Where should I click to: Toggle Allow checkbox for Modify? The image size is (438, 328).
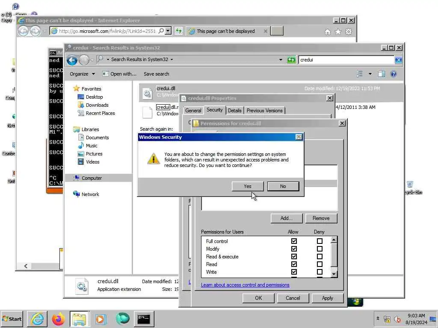[294, 249]
